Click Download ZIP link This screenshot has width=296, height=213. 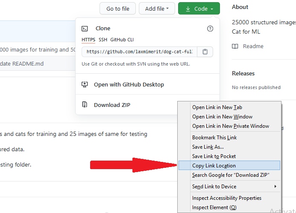[112, 105]
